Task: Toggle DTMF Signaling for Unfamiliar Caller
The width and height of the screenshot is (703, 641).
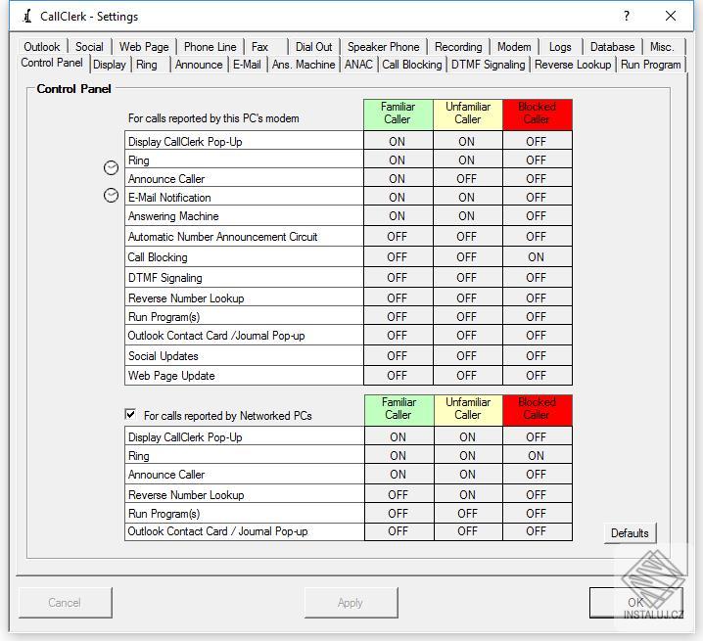Action: point(467,278)
